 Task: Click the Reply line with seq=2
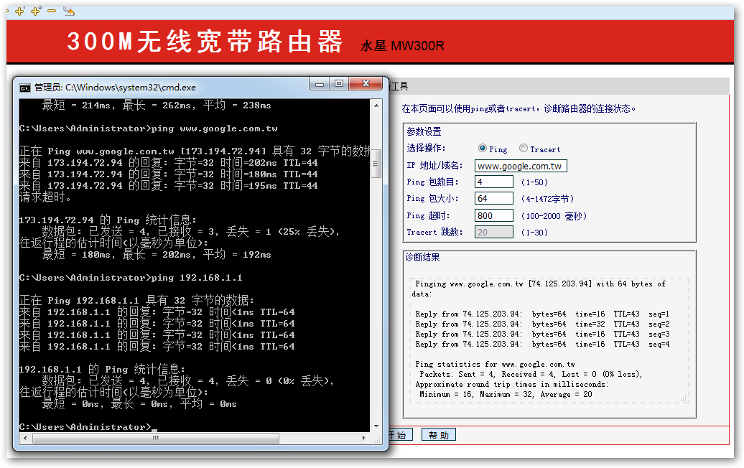coord(542,324)
